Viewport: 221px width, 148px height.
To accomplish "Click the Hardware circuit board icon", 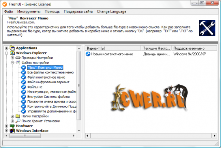I will tap(12, 126).
